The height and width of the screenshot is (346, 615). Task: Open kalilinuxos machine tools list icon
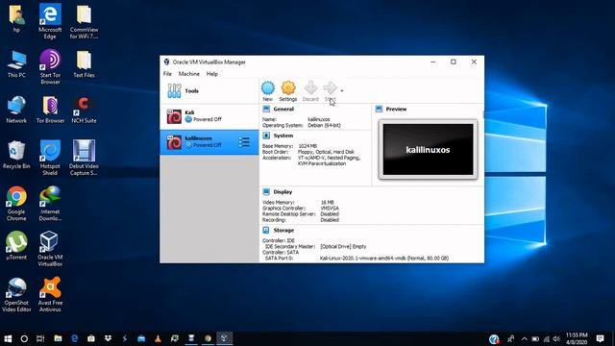(244, 142)
